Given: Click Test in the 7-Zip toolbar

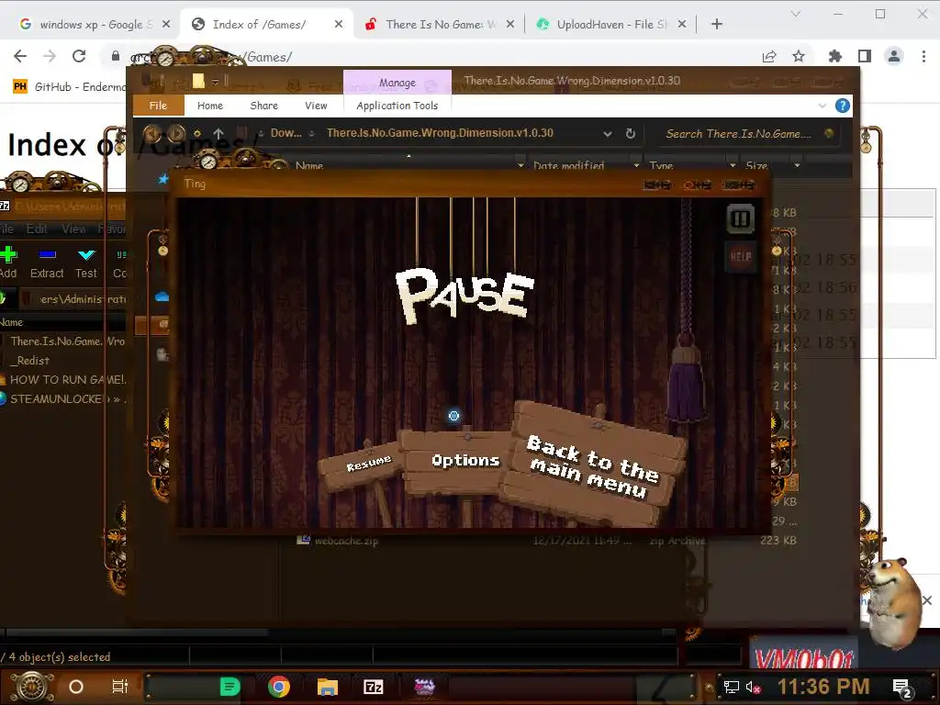Looking at the screenshot, I should point(86,263).
